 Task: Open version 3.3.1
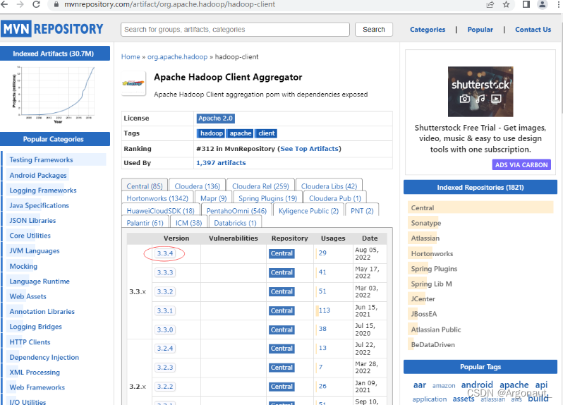tap(165, 310)
